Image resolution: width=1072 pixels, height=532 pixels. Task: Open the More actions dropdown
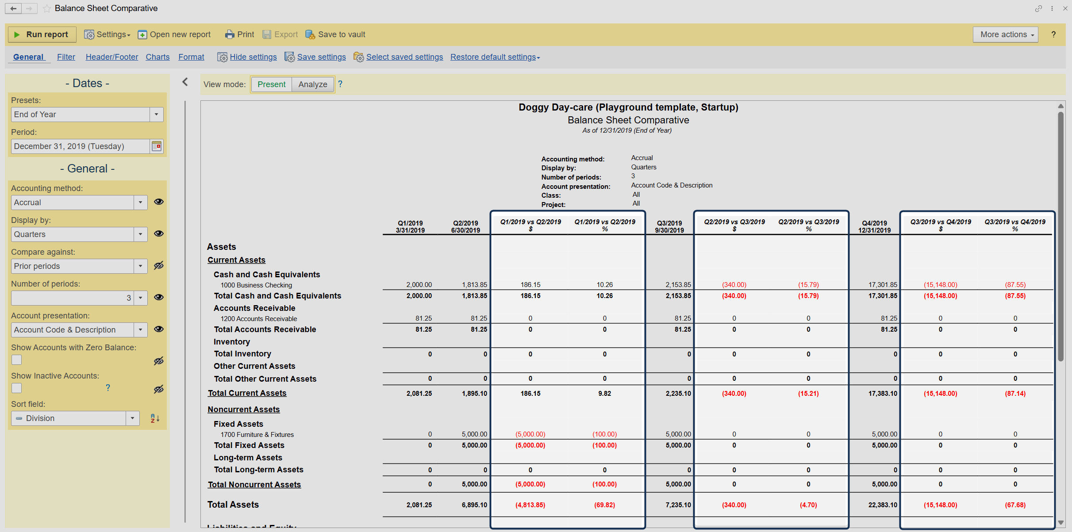[1005, 34]
